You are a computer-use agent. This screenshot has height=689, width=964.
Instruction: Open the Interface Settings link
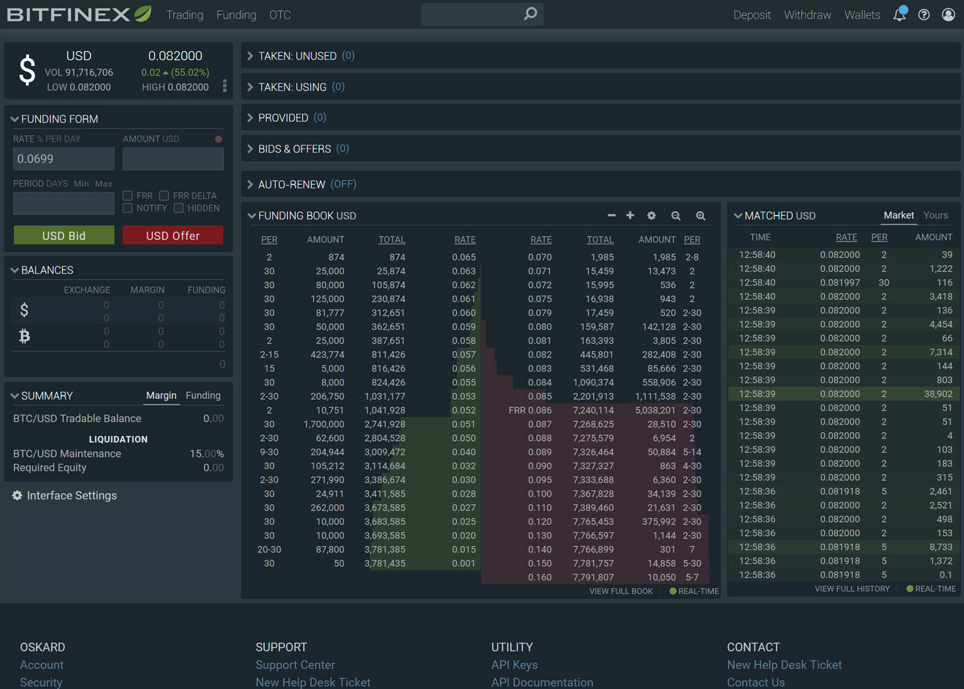[x=72, y=495]
